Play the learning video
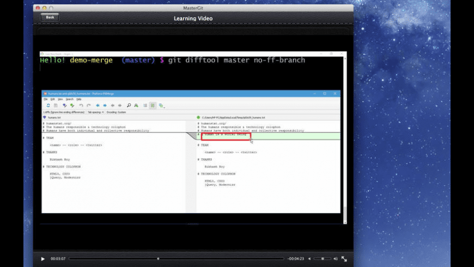 tap(43, 259)
